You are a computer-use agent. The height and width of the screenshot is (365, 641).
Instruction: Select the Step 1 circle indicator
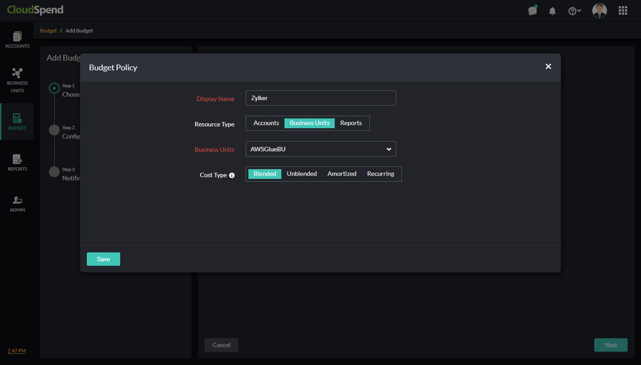tap(54, 88)
